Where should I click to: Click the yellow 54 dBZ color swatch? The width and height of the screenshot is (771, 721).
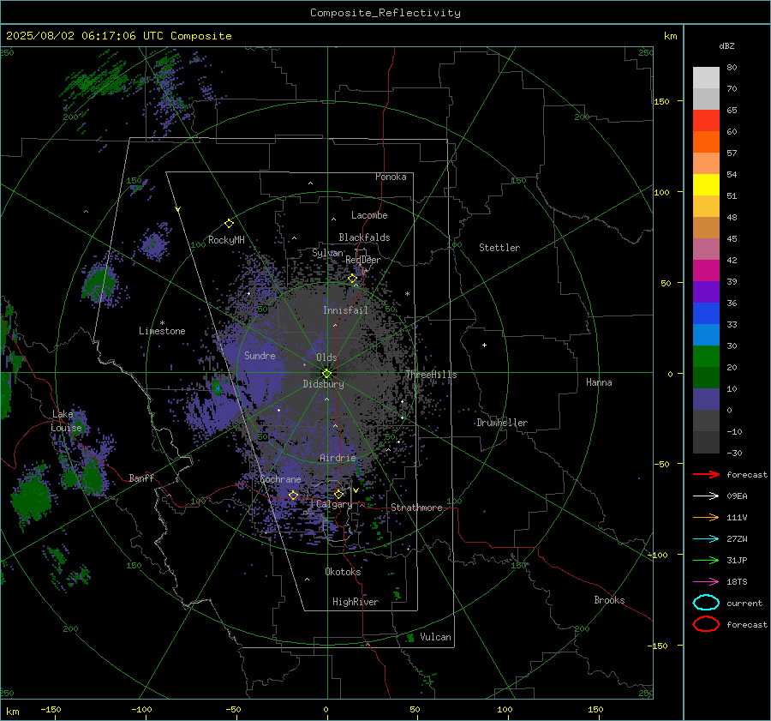[706, 185]
